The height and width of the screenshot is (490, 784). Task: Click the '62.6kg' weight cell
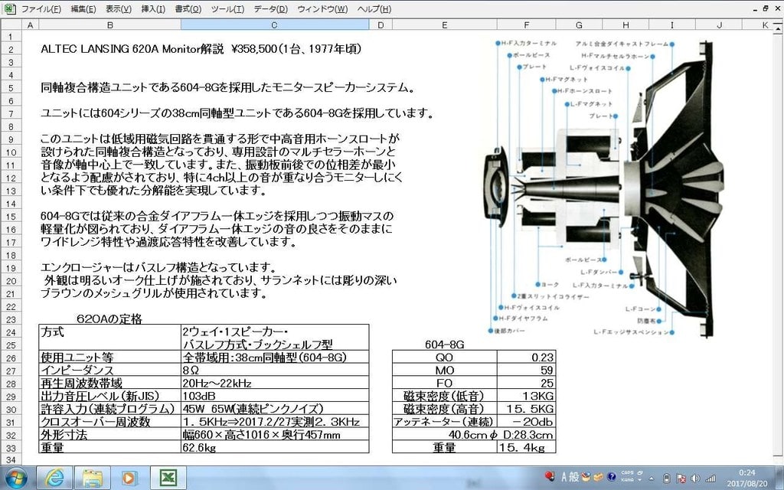click(275, 447)
